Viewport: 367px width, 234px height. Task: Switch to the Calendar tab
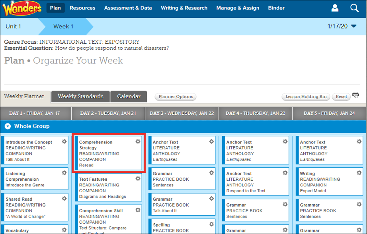[129, 97]
